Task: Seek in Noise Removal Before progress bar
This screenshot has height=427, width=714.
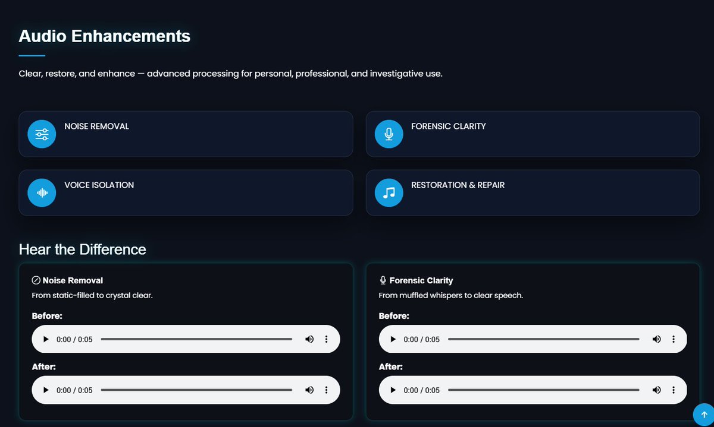Action: (x=196, y=339)
